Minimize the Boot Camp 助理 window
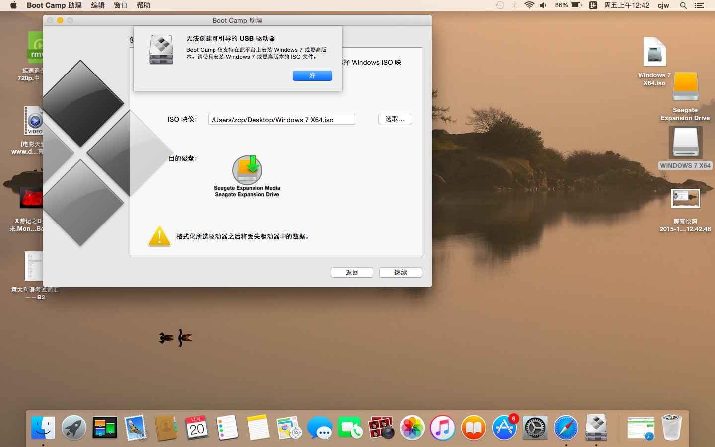The height and width of the screenshot is (447, 715). pyautogui.click(x=60, y=20)
